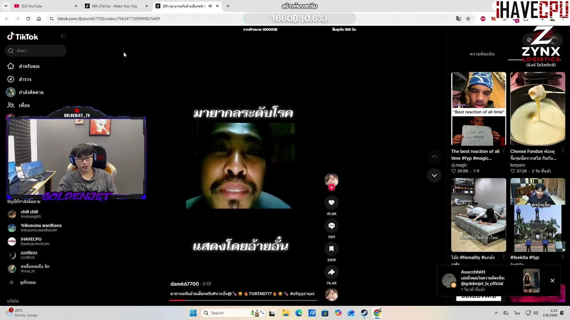Open 'Best reaction of all time' video thumbnail
The height and width of the screenshot is (320, 570).
[479, 109]
